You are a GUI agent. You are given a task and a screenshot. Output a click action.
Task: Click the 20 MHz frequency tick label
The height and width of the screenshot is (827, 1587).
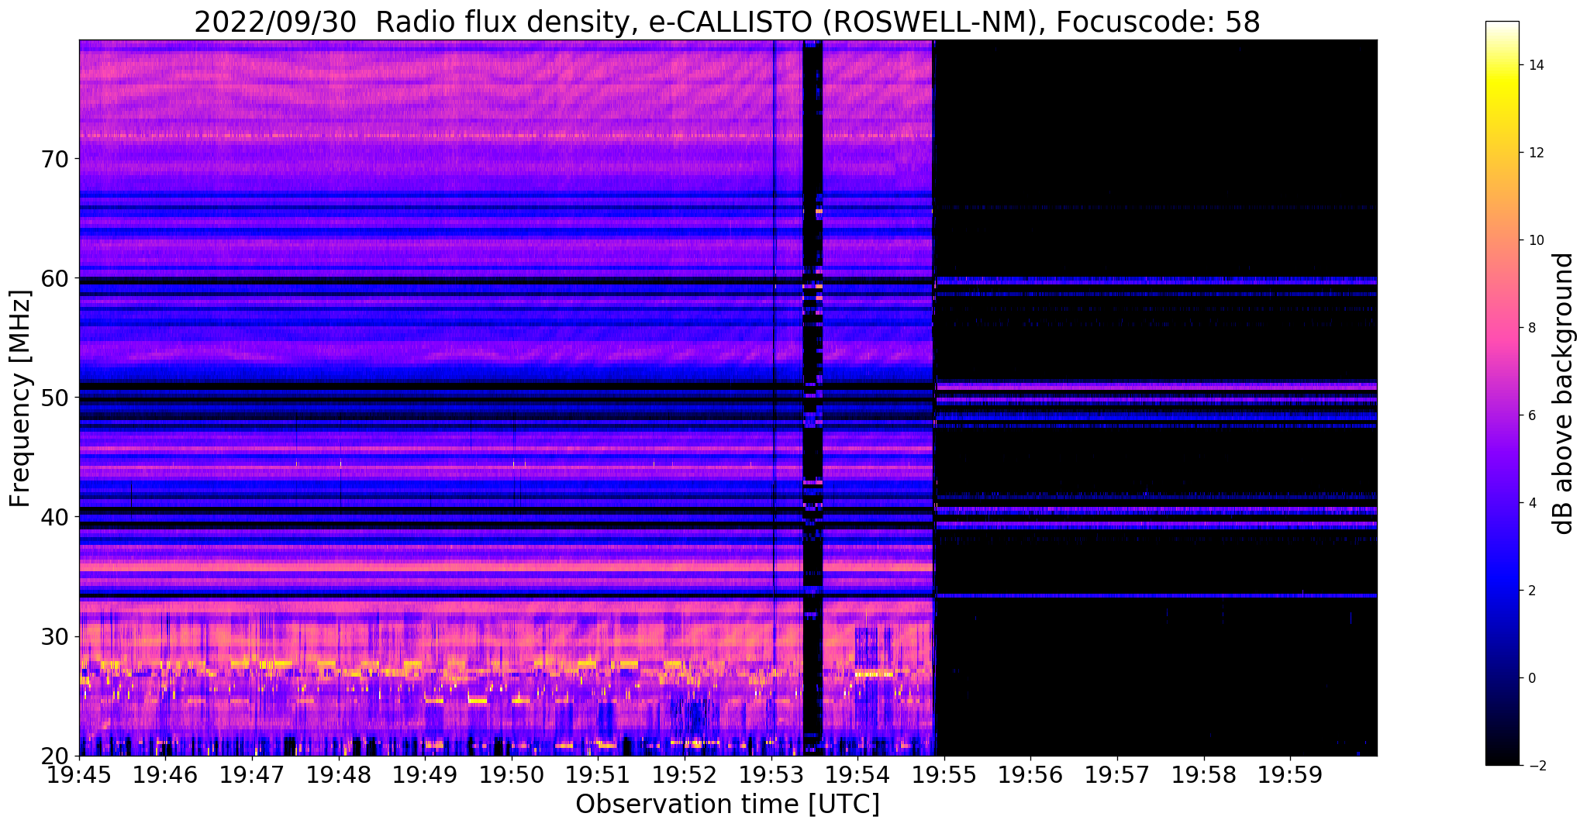[x=54, y=756]
